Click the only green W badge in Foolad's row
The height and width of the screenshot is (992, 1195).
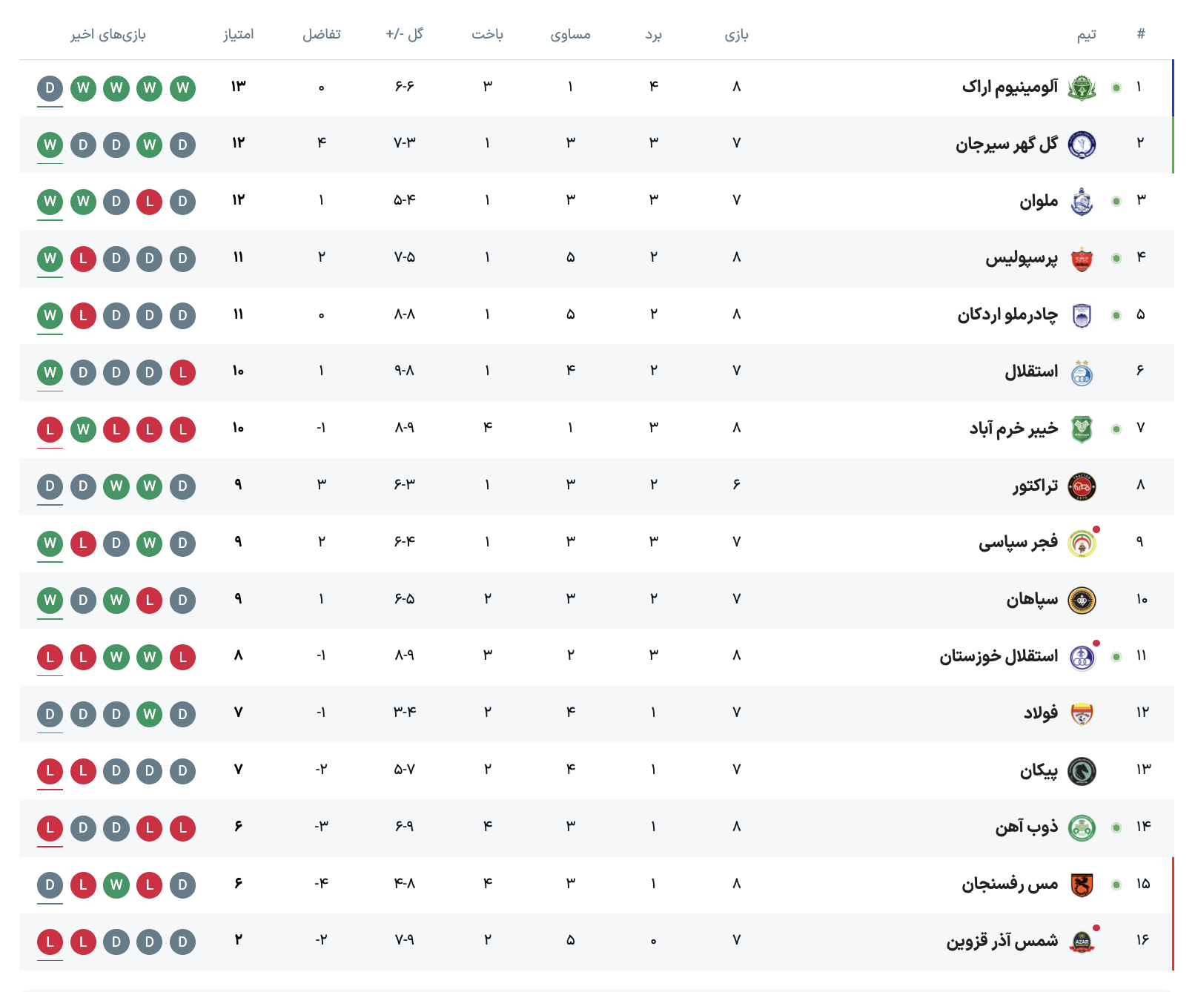point(150,714)
